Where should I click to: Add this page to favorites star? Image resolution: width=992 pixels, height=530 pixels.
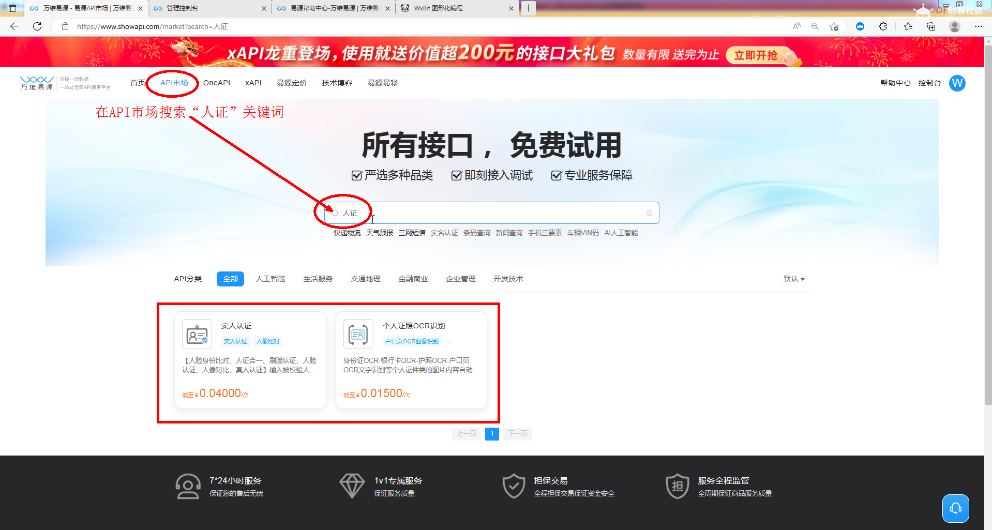834,26
